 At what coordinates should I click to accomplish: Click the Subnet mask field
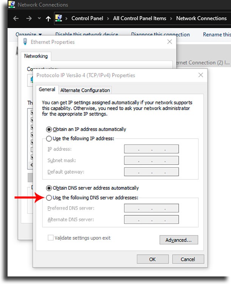click(x=151, y=160)
